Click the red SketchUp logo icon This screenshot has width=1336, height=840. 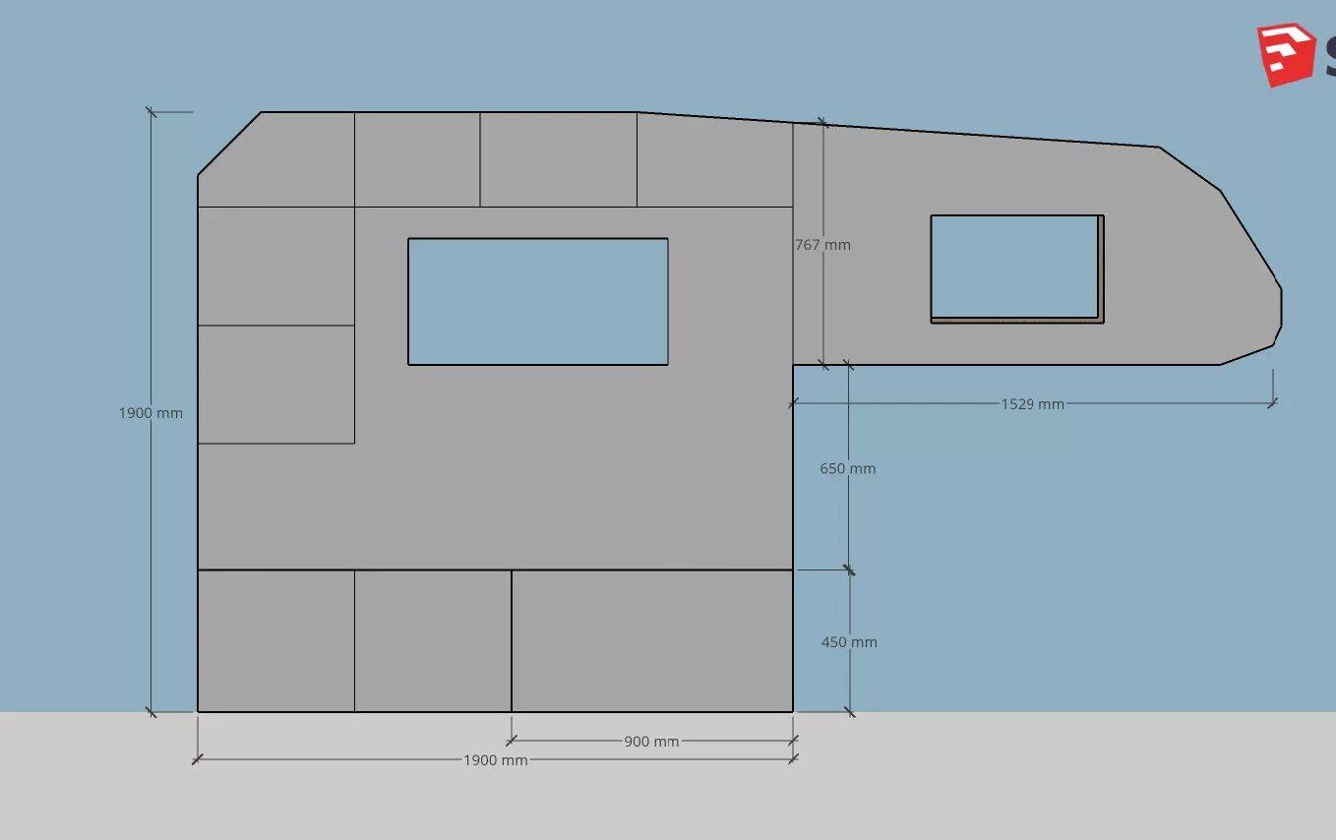click(1287, 54)
